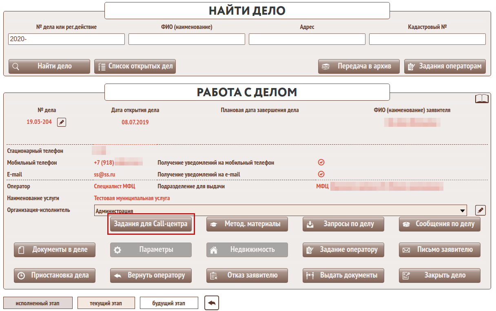
Task: Click the pencil icon next to case number
Action: [x=62, y=122]
